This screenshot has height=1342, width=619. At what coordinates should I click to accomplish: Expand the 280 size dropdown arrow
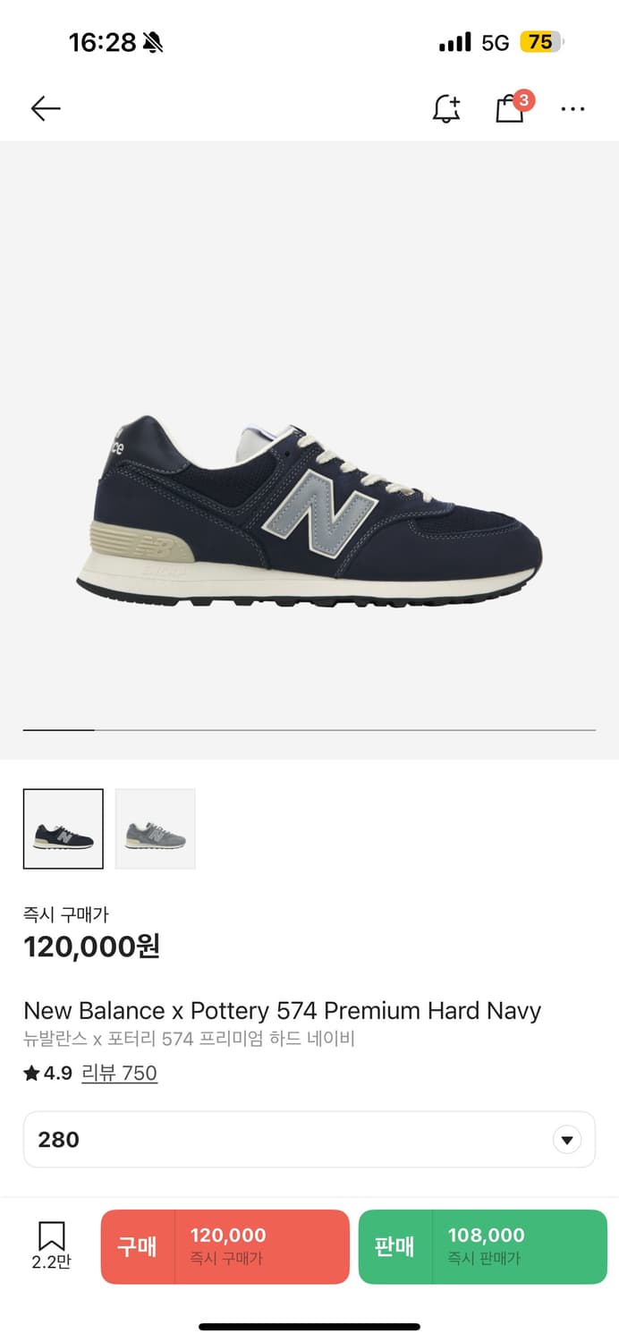tap(567, 1140)
